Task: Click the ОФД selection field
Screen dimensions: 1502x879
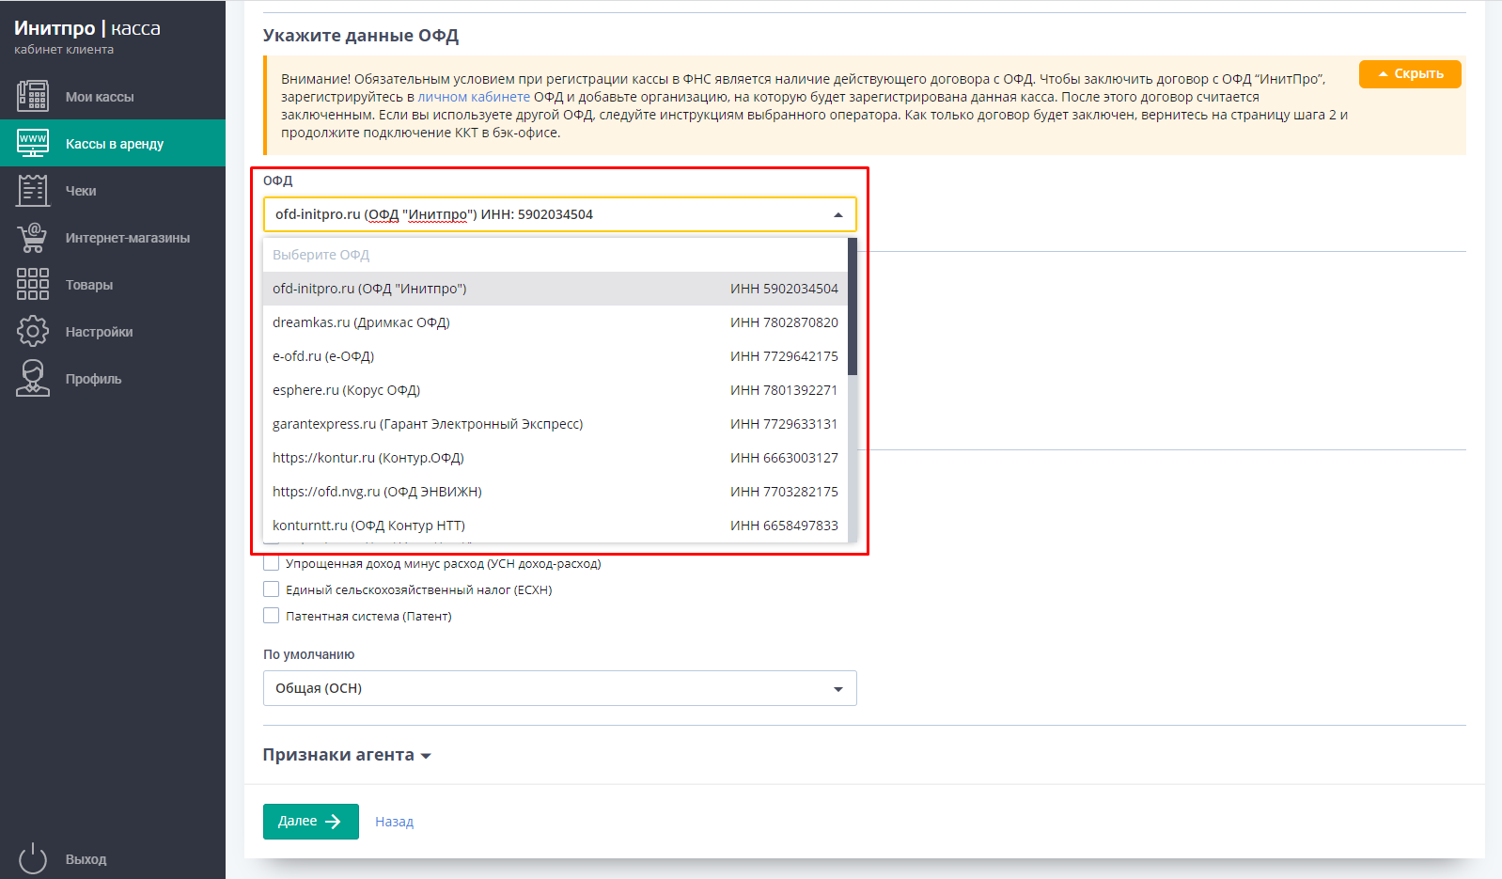Action: pyautogui.click(x=560, y=214)
